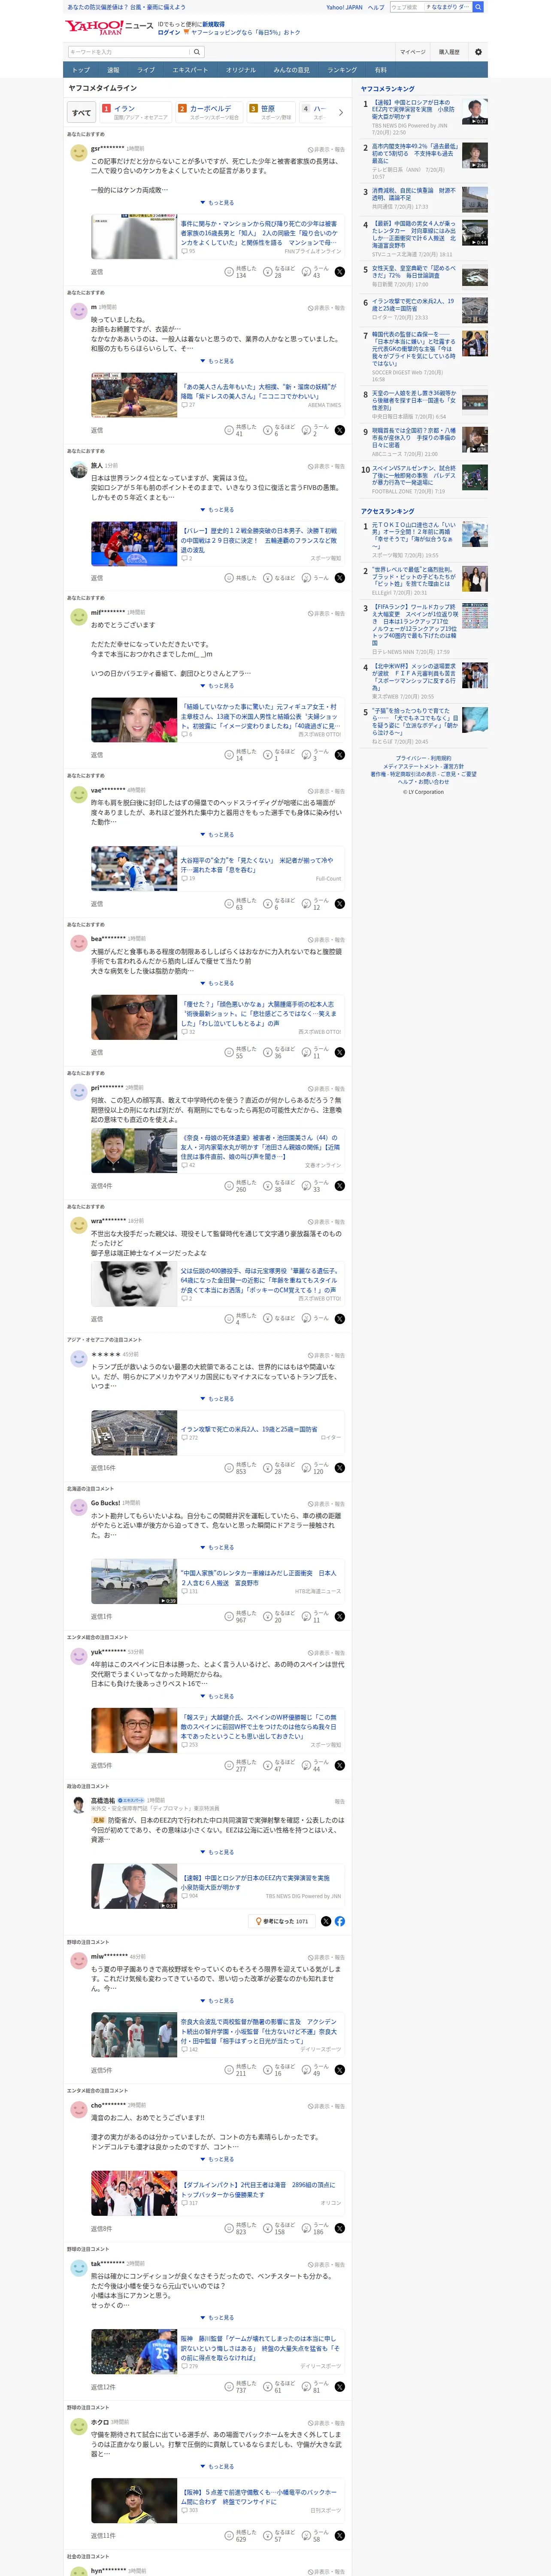Image resolution: width=551 pixels, height=2576 pixels.
Task: Open ranking item 3 消費減税 article
Action: tap(414, 194)
